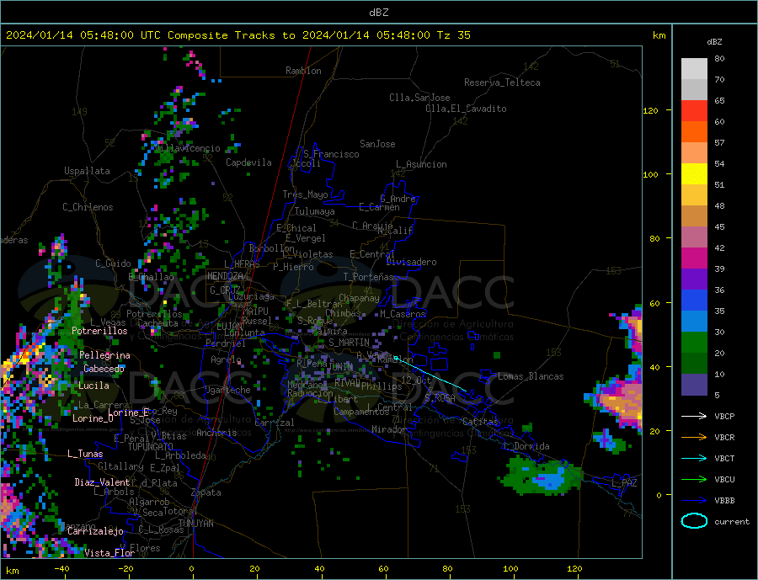The height and width of the screenshot is (580, 758).
Task: Click the Lomas_Blancas label
Action: (531, 376)
